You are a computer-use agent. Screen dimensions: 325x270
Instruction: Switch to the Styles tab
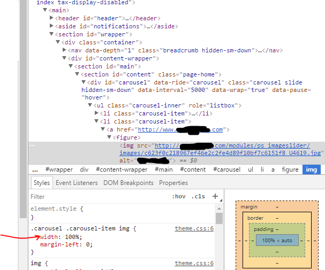[42, 183]
